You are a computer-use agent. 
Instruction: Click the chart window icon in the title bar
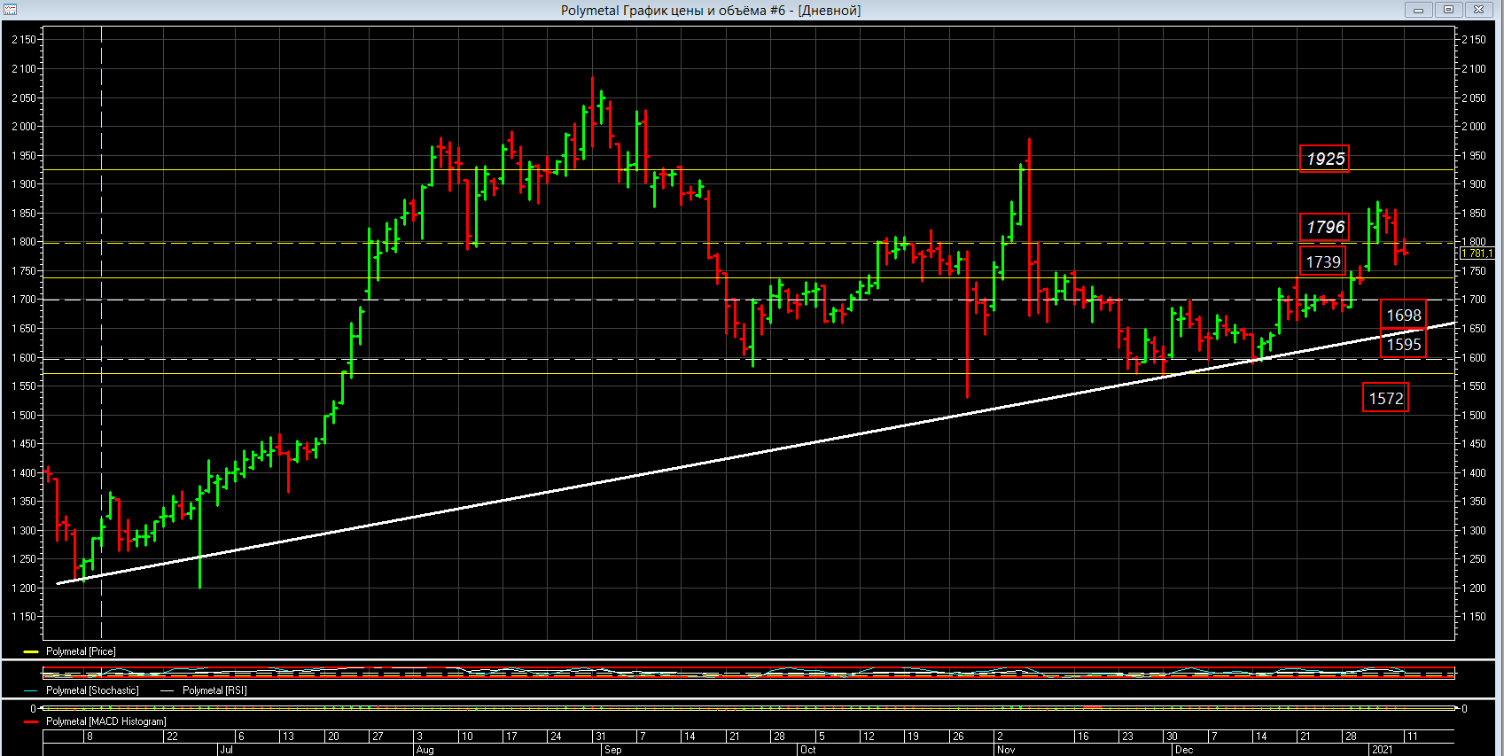point(11,10)
